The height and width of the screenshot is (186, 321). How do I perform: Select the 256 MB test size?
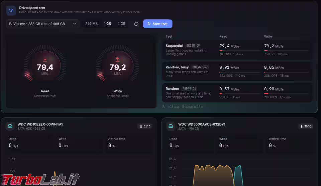[91, 24]
